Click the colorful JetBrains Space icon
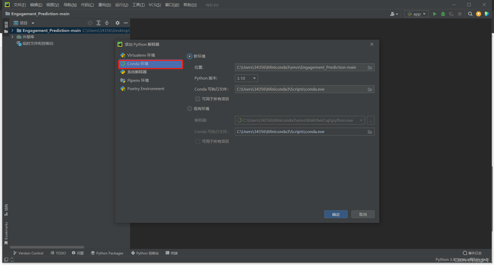This screenshot has width=494, height=265. point(487,14)
